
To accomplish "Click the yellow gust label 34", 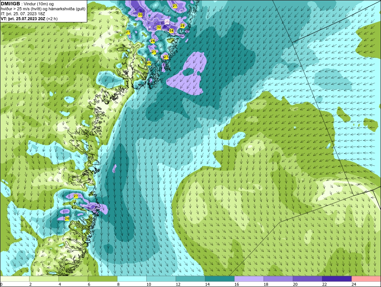I will 171,30.
